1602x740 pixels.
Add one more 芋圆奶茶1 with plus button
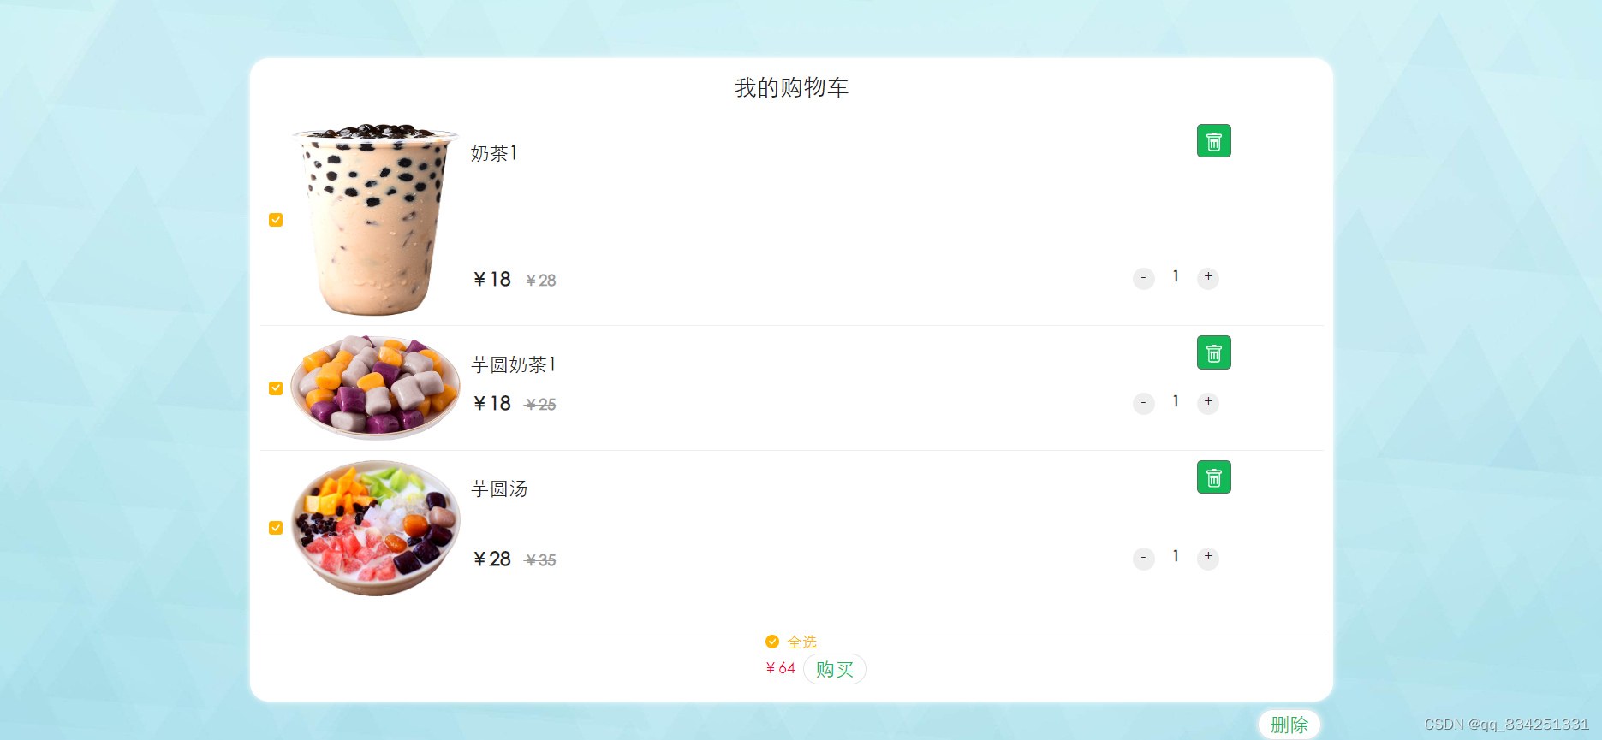[x=1208, y=403]
